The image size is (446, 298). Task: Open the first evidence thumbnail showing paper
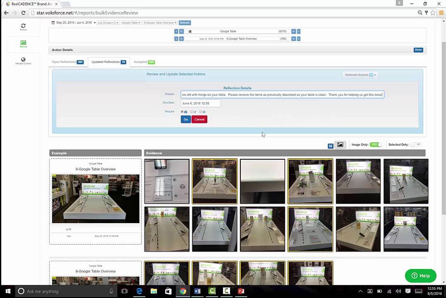tap(167, 181)
